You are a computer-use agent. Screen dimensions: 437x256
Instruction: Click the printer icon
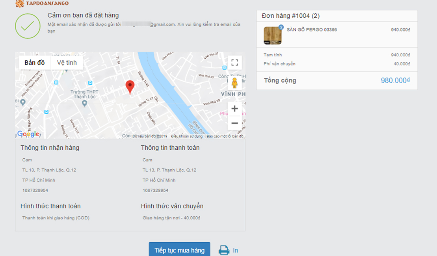pos(224,250)
